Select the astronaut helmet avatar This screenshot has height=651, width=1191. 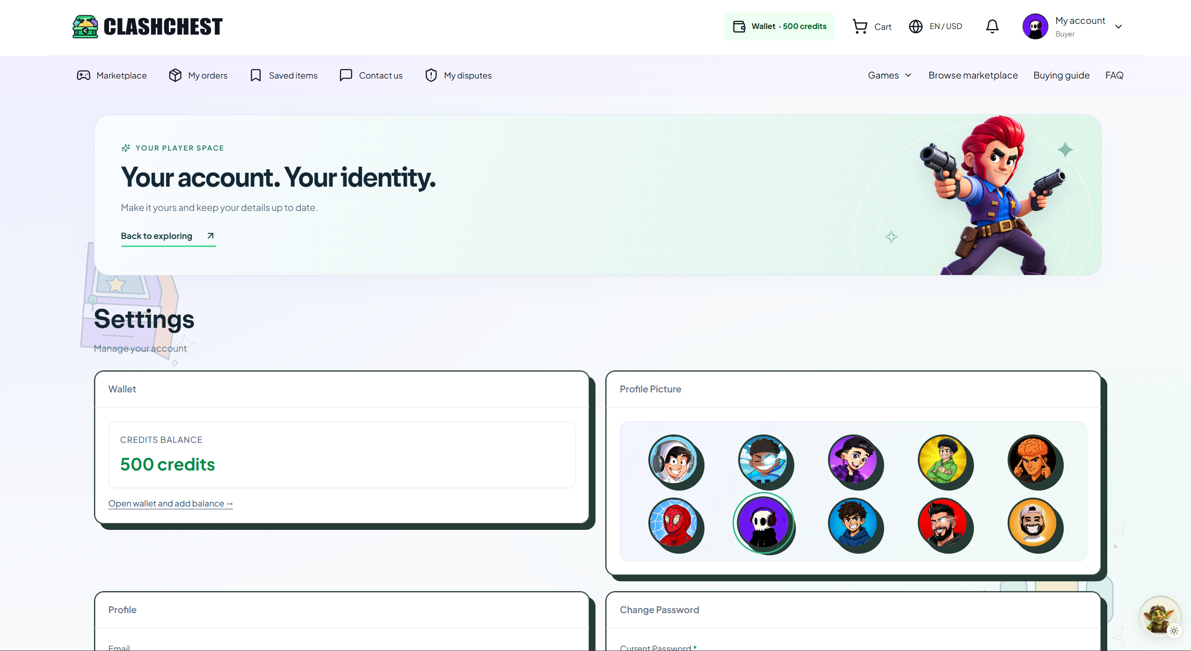pyautogui.click(x=674, y=460)
